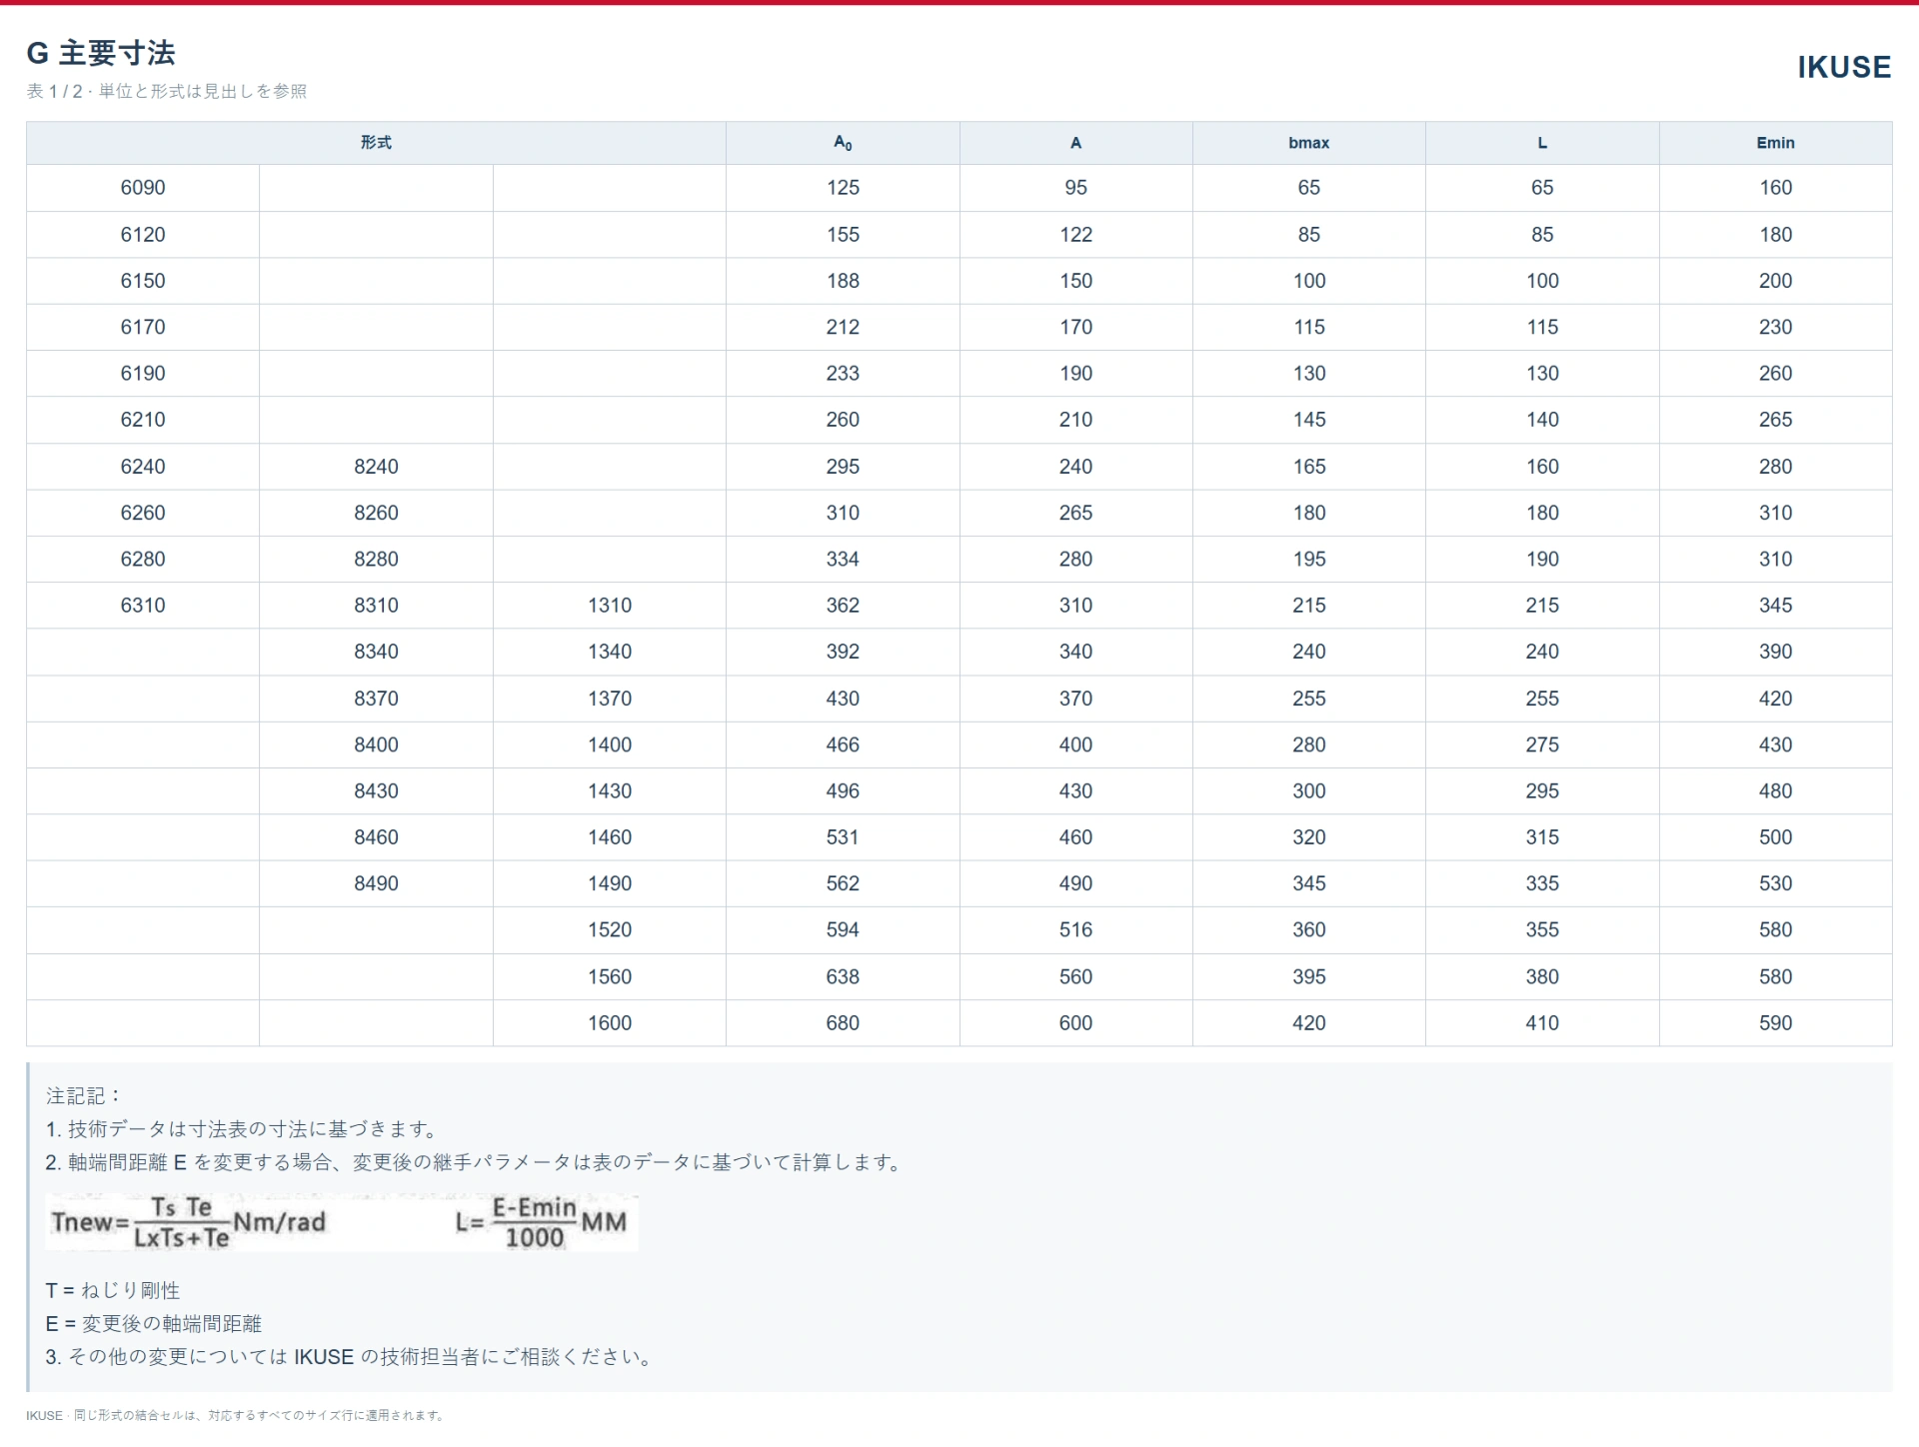Click the 形式 column header
The height and width of the screenshot is (1447, 1919).
click(376, 143)
